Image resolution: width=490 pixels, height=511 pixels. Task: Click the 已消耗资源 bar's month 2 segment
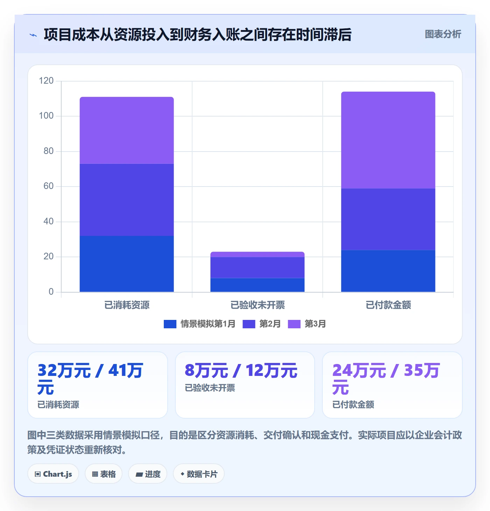point(127,200)
